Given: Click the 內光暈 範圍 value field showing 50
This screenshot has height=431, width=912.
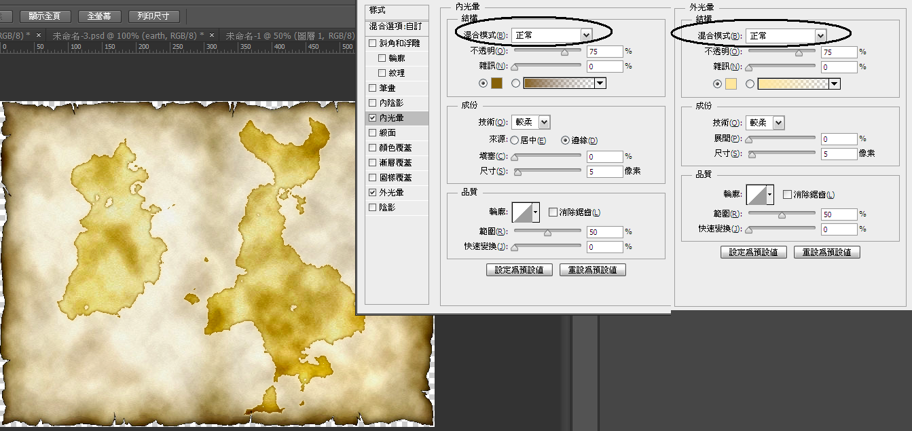Looking at the screenshot, I should point(605,232).
